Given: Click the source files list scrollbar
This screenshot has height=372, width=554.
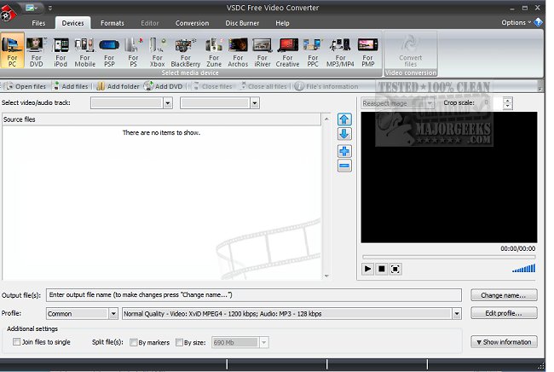Looking at the screenshot, I should click(x=326, y=197).
